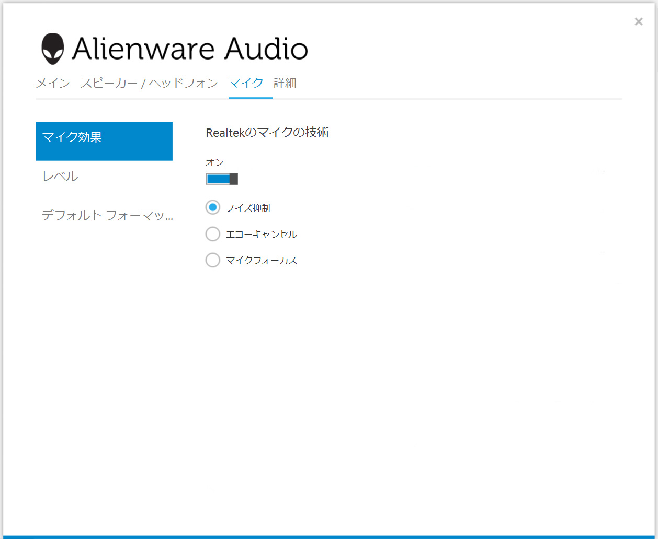The height and width of the screenshot is (539, 658).
Task: Click the dark handle of the toggle switch
Action: (234, 179)
